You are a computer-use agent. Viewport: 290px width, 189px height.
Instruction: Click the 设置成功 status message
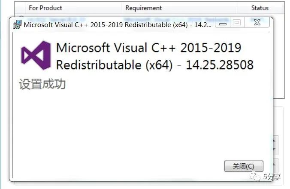(42, 84)
